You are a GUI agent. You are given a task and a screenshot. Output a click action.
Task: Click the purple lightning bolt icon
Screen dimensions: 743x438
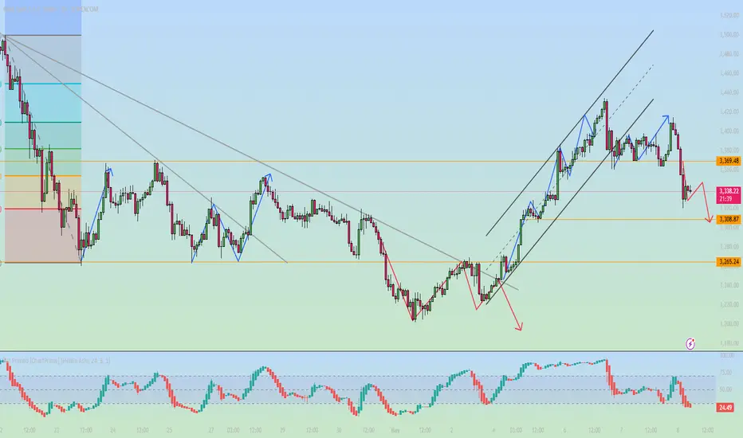click(x=690, y=344)
